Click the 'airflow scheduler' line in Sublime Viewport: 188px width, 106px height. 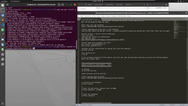[88, 96]
